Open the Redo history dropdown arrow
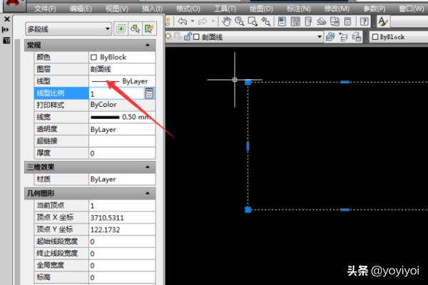This screenshot has height=285, width=428. click(213, 21)
